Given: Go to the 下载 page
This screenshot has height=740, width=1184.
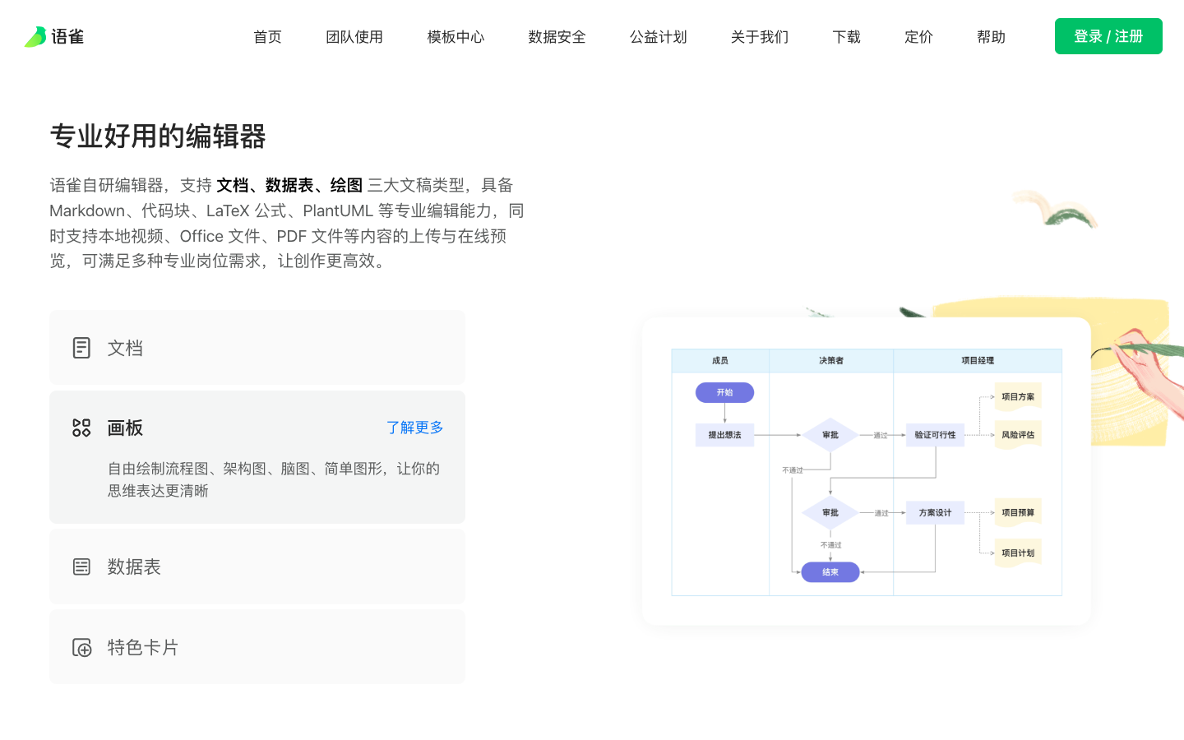Looking at the screenshot, I should pos(846,37).
